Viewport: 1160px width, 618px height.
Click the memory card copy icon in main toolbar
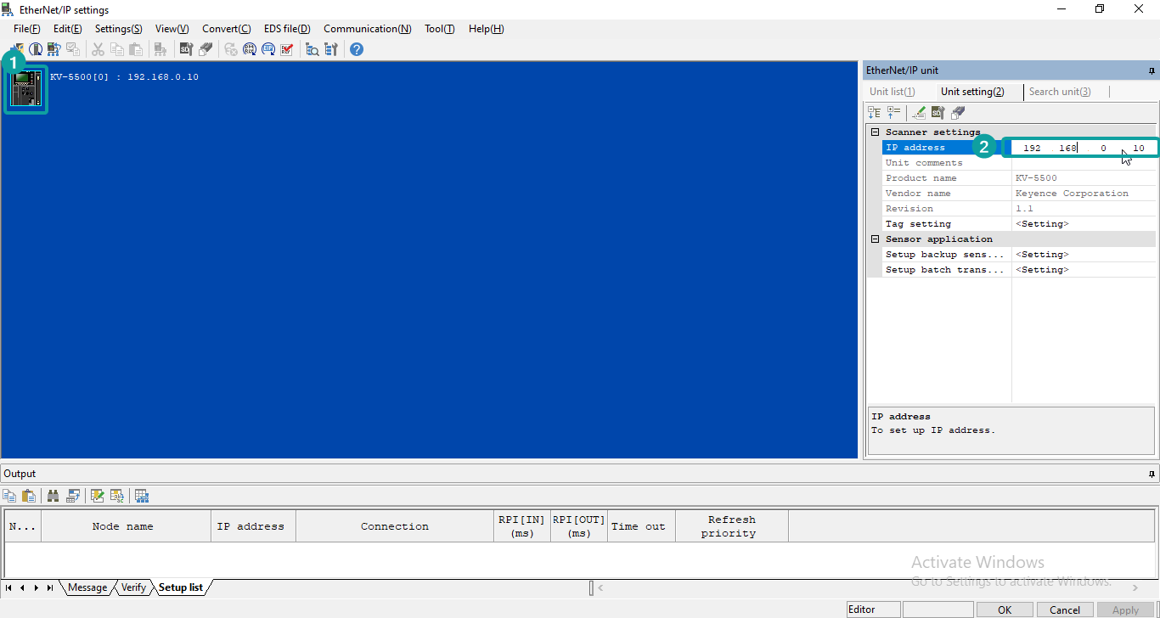(206, 49)
